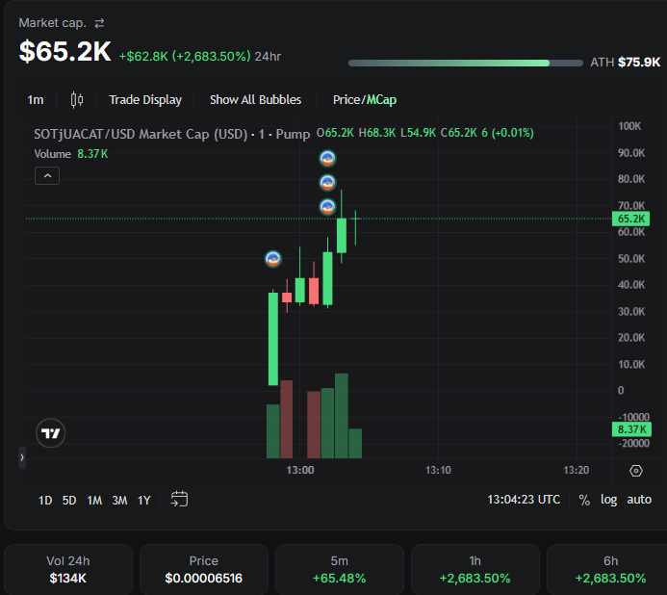The image size is (667, 595).
Task: Toggle the percent scale mode
Action: [584, 500]
